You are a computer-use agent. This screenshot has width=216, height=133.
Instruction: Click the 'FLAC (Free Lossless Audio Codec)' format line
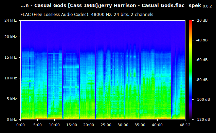tap(87, 15)
